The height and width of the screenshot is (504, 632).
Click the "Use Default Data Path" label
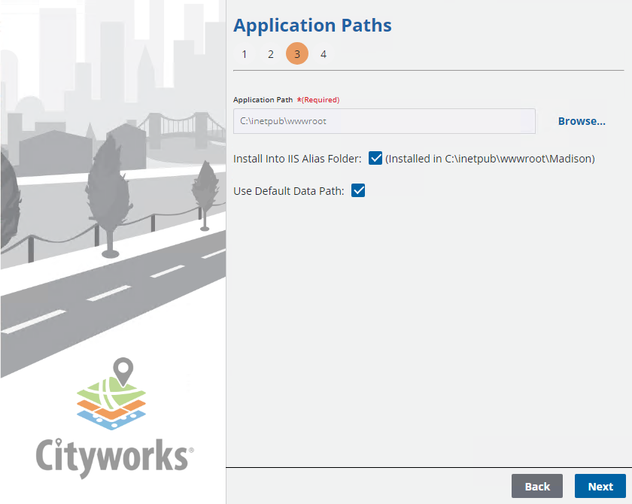[x=289, y=191]
